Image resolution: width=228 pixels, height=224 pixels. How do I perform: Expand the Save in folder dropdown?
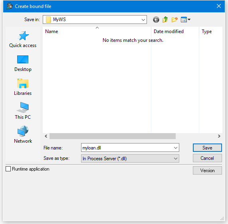pos(143,20)
